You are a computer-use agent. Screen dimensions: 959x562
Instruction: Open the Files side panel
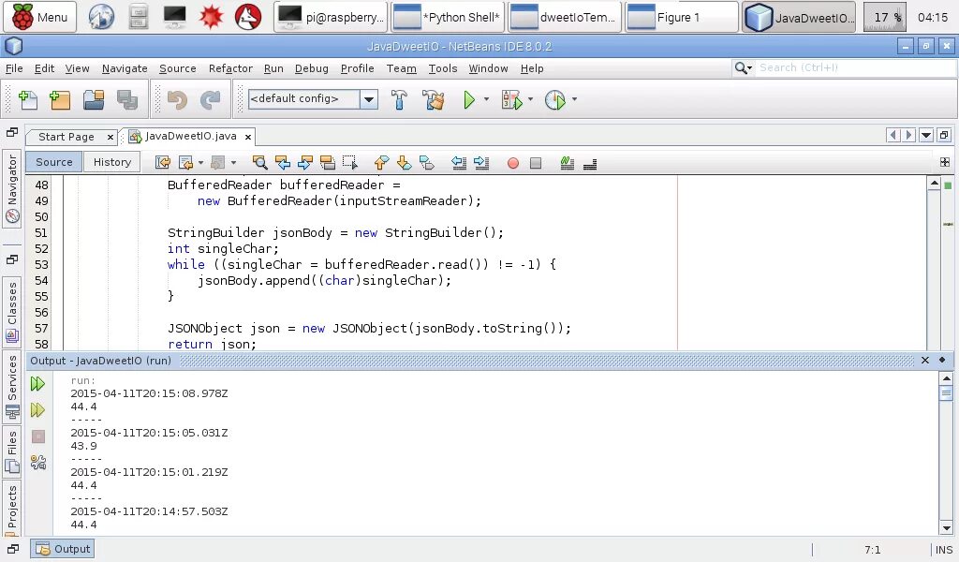click(x=12, y=451)
